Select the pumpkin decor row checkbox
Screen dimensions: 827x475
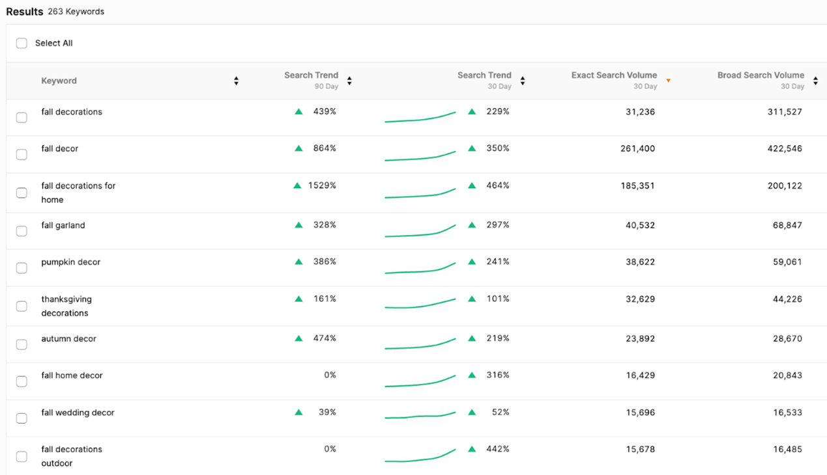(x=22, y=268)
